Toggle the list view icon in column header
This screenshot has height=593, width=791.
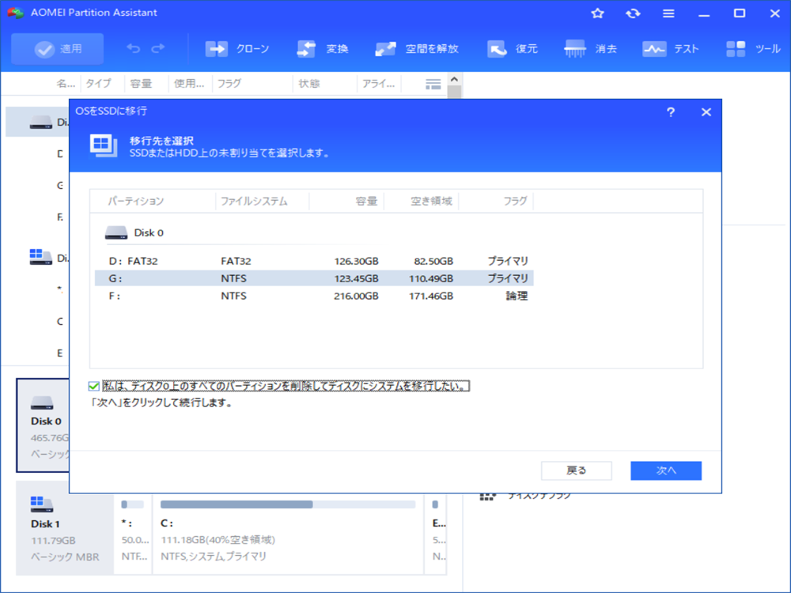click(433, 84)
